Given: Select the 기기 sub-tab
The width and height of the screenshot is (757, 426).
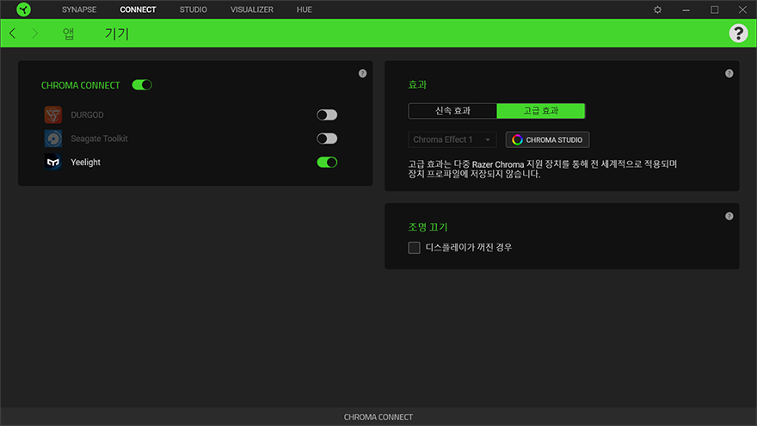Looking at the screenshot, I should 117,34.
